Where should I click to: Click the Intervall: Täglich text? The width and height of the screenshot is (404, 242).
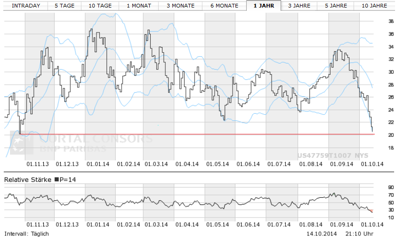pyautogui.click(x=26, y=234)
